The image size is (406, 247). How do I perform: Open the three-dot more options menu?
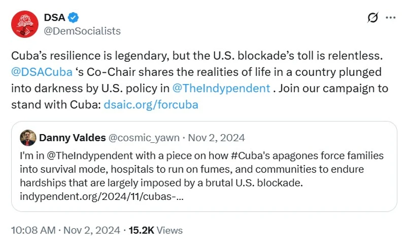[x=390, y=18]
